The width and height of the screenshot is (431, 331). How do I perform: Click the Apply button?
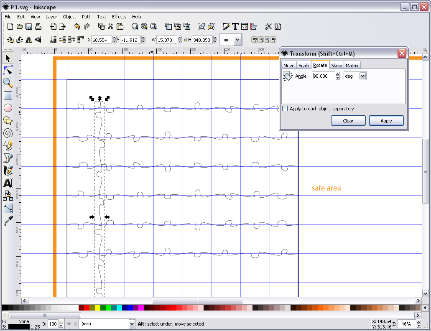click(x=386, y=121)
